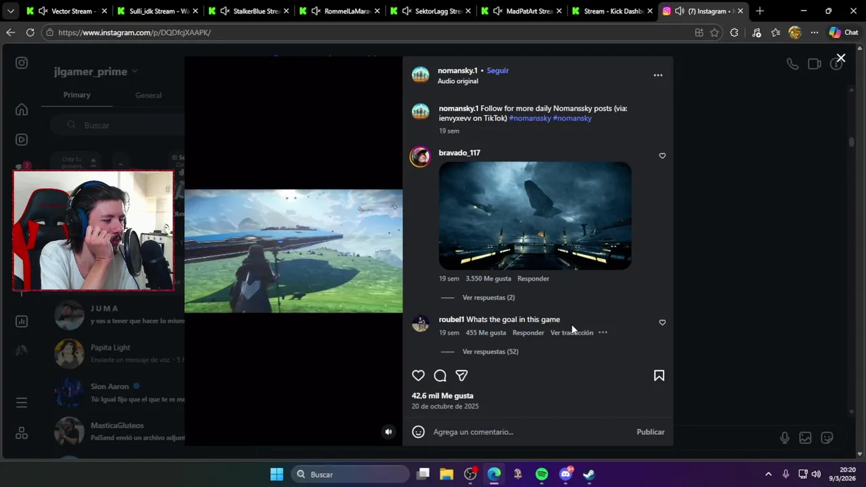Open Steam from the taskbar
The width and height of the screenshot is (866, 487).
[x=589, y=474]
